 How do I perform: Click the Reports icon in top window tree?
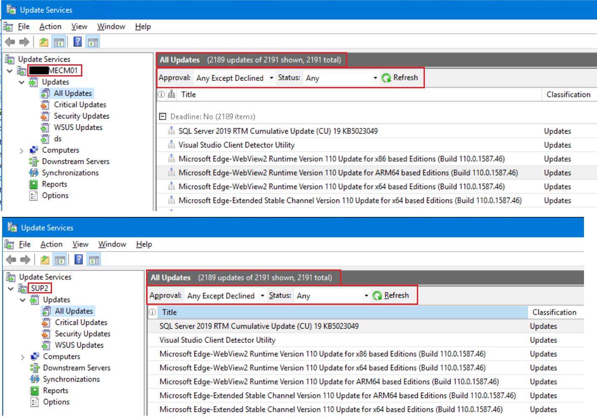pyautogui.click(x=34, y=185)
